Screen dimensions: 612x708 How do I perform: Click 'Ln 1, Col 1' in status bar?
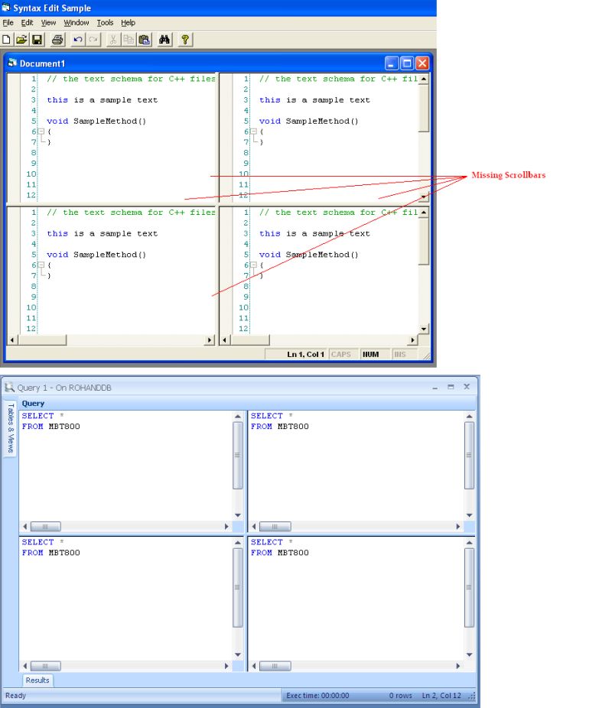tap(306, 355)
